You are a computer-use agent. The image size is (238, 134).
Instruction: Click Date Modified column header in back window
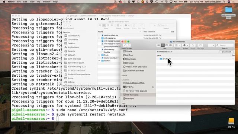pyautogui.click(x=149, y=32)
